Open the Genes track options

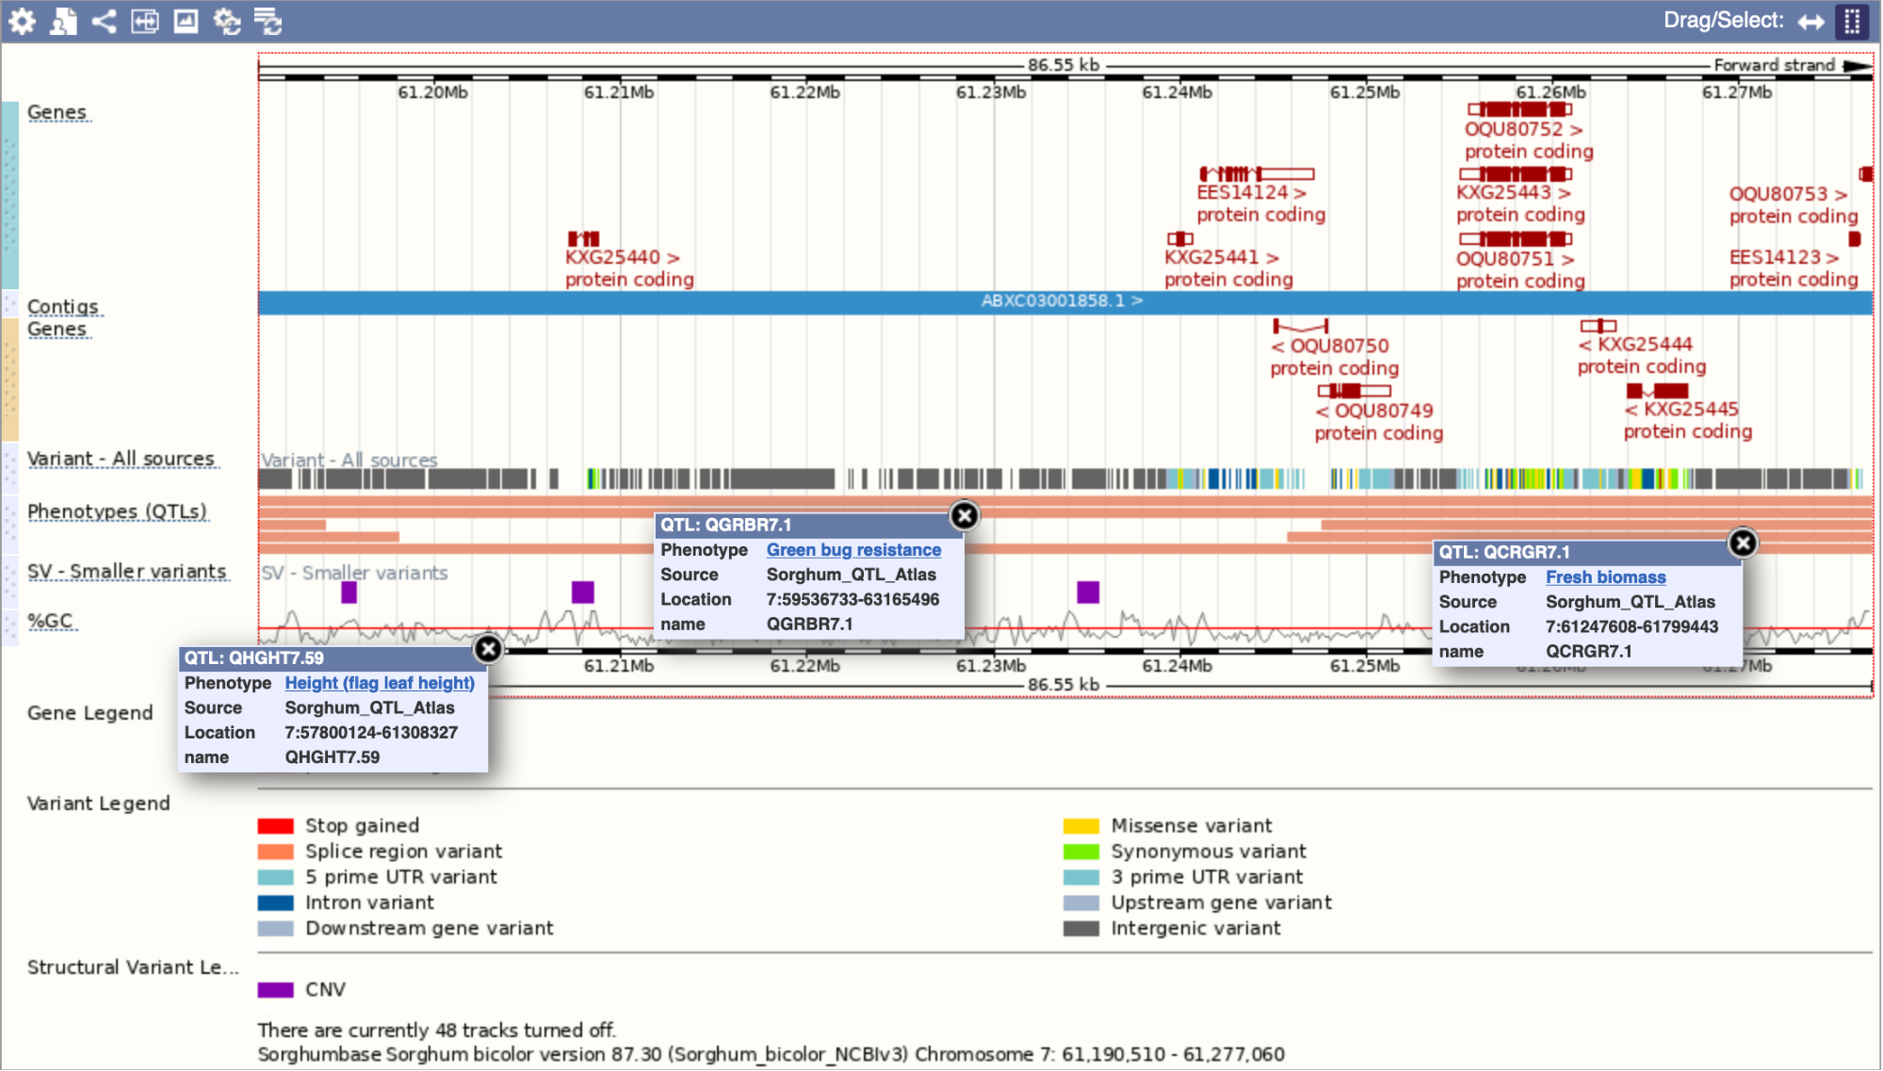[x=58, y=111]
